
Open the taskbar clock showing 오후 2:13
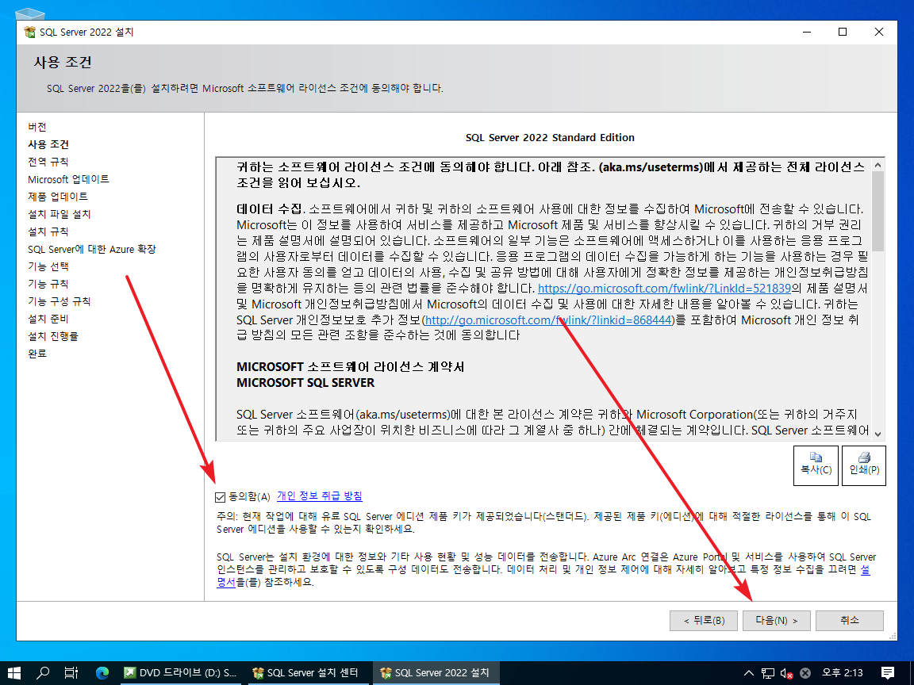(x=843, y=673)
